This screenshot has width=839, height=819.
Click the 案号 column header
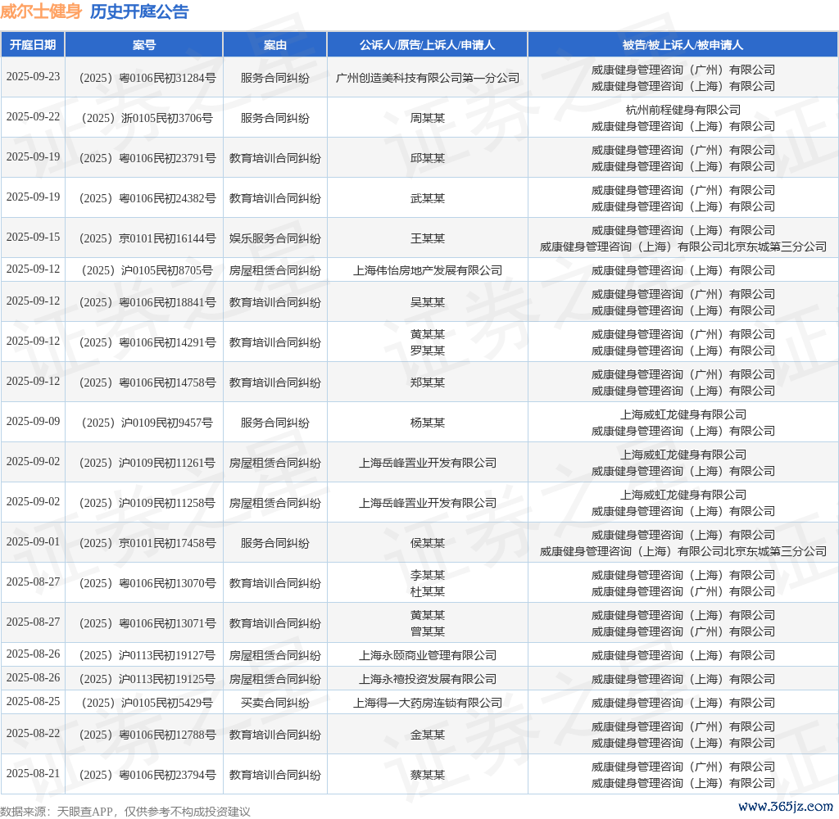tap(144, 45)
